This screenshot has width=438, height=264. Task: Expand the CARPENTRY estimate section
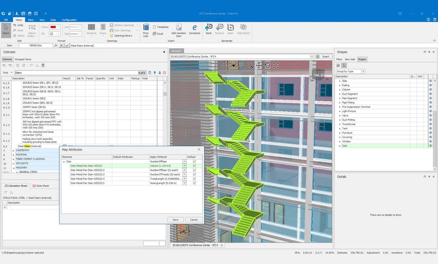[x=13, y=150]
